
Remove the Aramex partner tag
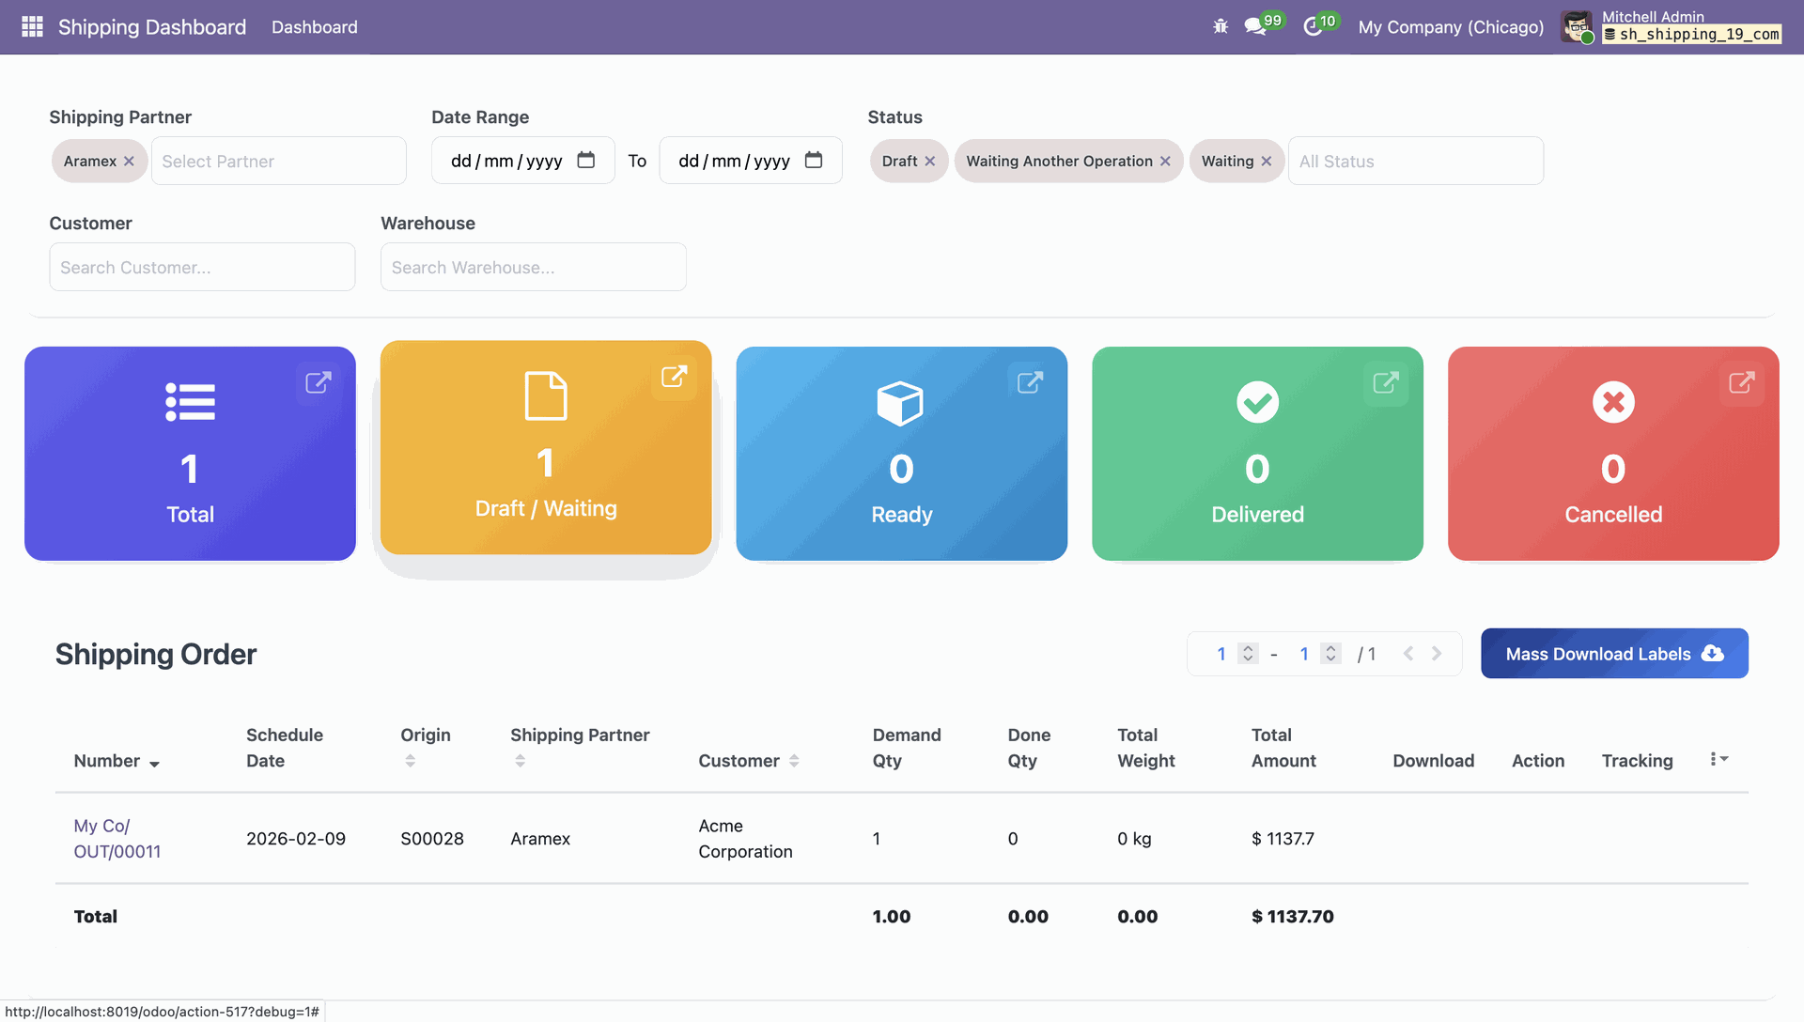[x=129, y=162]
